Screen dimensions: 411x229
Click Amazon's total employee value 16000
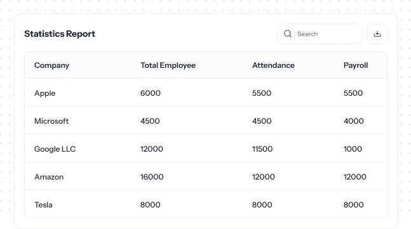152,177
